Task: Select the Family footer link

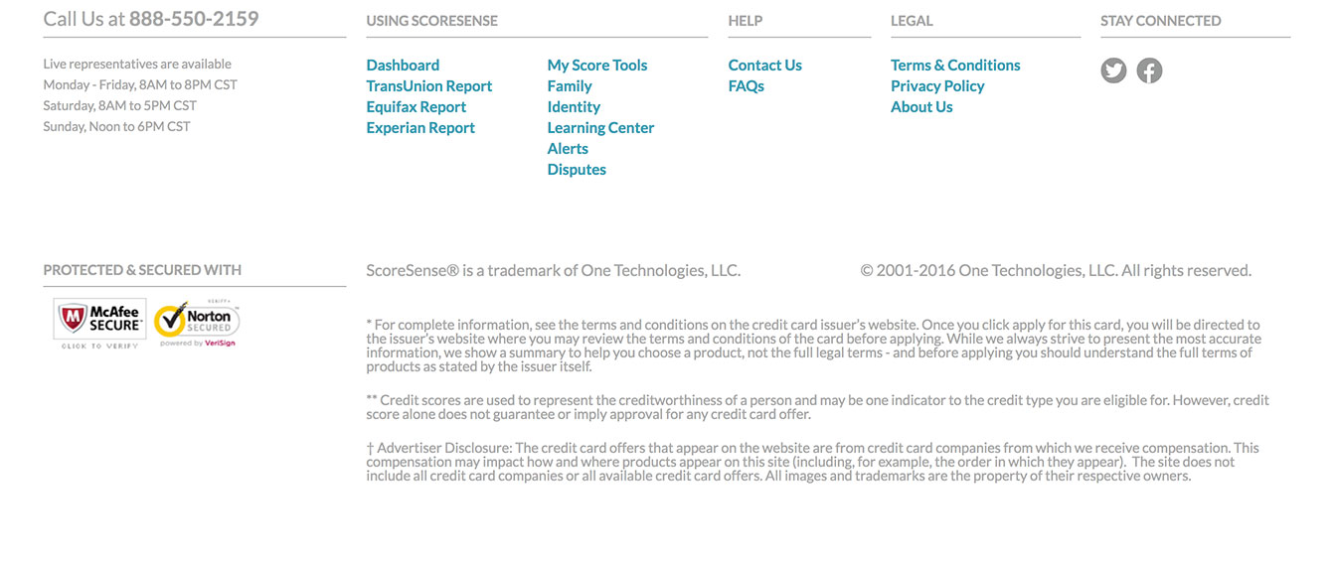Action: [x=570, y=86]
